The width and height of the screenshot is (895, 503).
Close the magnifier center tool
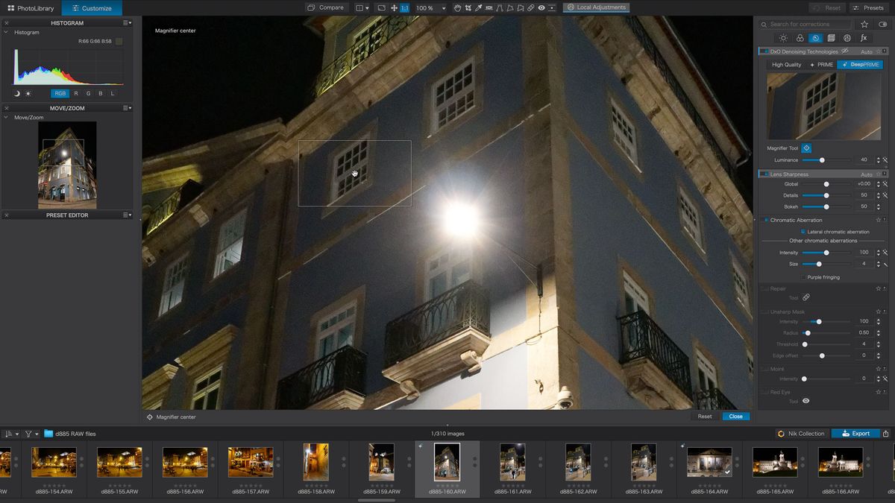(x=735, y=417)
